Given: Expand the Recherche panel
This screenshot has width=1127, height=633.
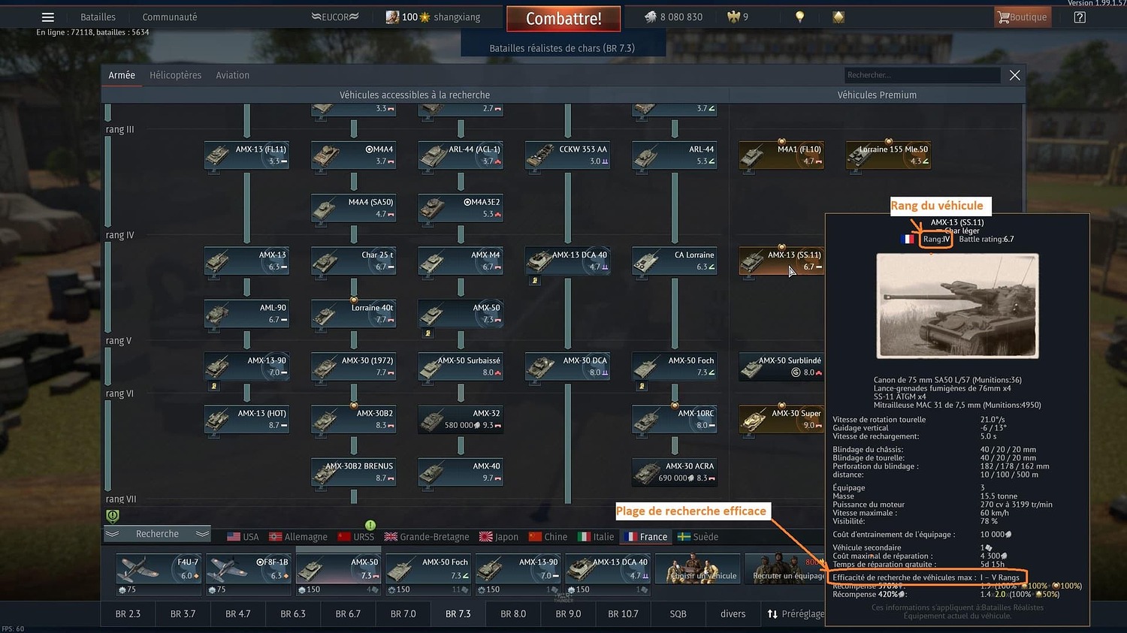Looking at the screenshot, I should pyautogui.click(x=157, y=534).
